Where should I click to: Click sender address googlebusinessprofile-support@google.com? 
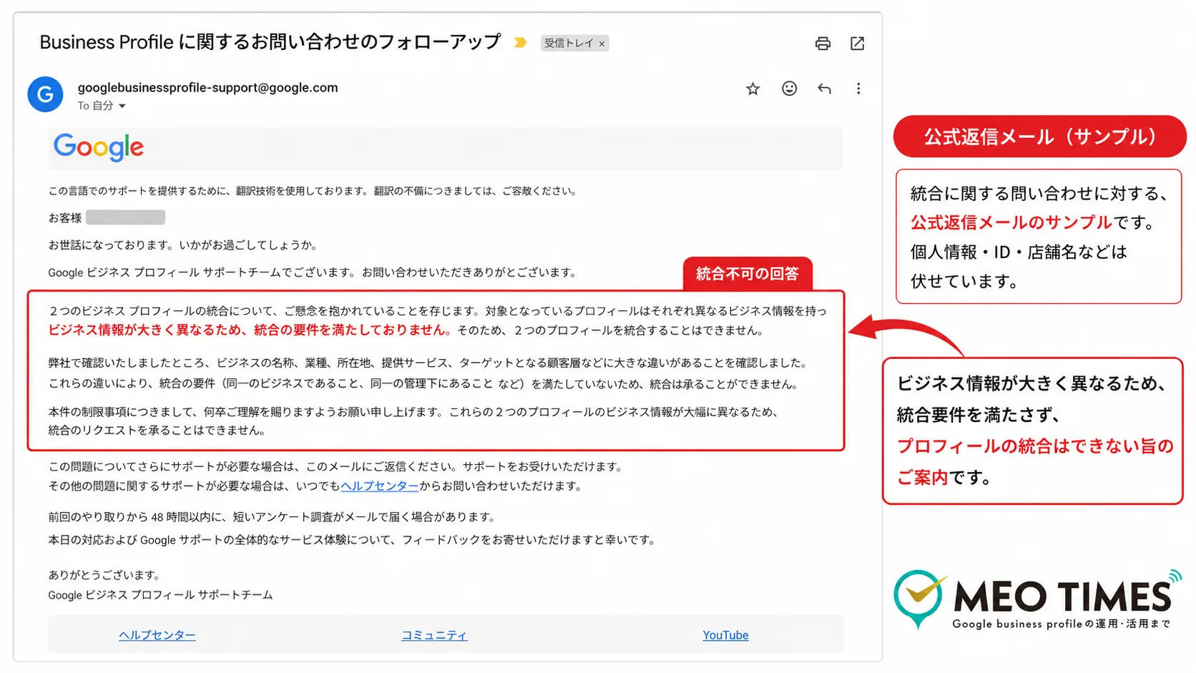(x=207, y=87)
